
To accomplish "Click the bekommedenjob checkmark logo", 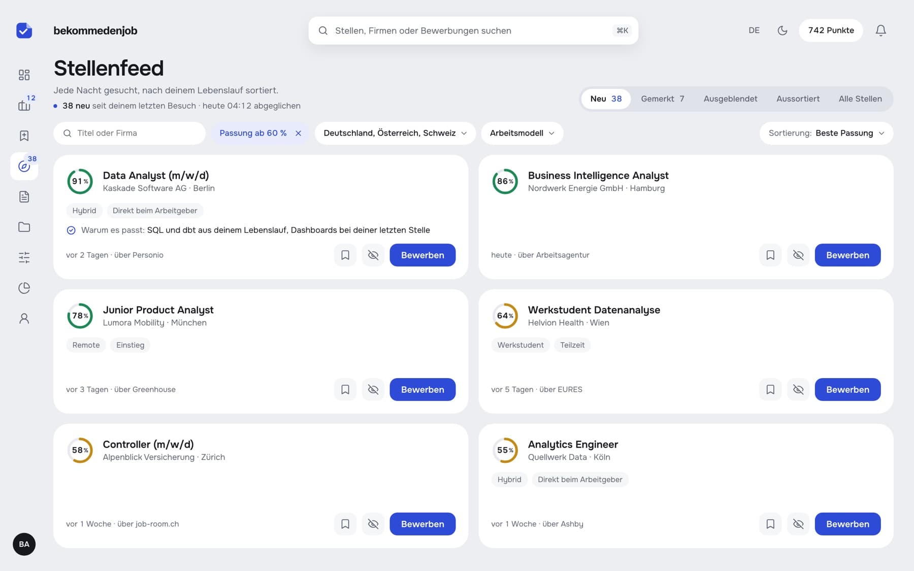I will pyautogui.click(x=24, y=30).
